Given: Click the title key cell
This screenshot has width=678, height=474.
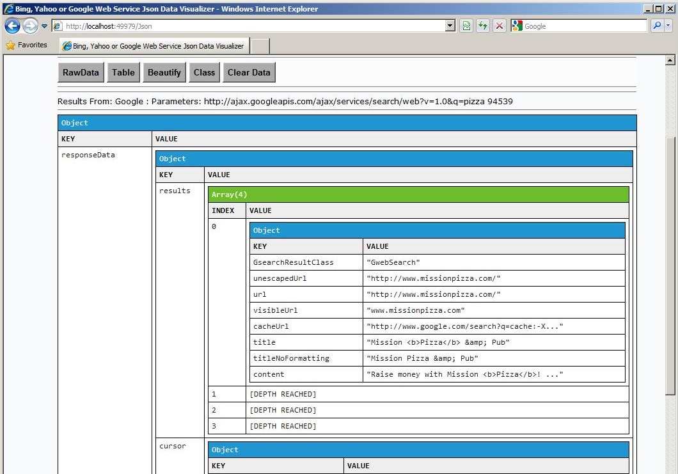Looking at the screenshot, I should [x=306, y=342].
